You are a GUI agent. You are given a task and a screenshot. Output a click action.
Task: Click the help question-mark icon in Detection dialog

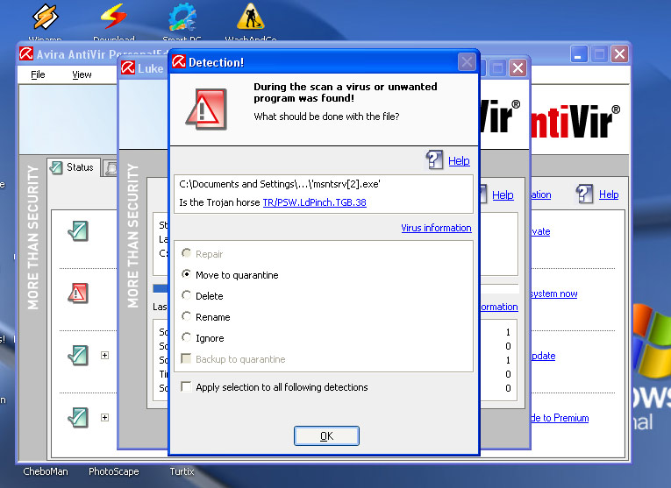point(434,159)
